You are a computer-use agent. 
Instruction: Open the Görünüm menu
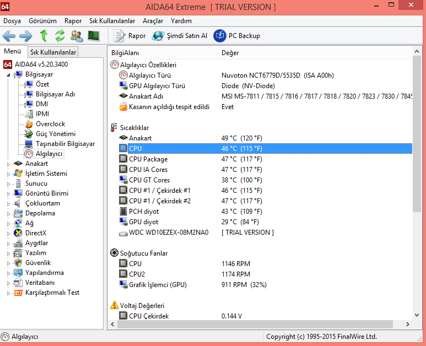tap(42, 21)
